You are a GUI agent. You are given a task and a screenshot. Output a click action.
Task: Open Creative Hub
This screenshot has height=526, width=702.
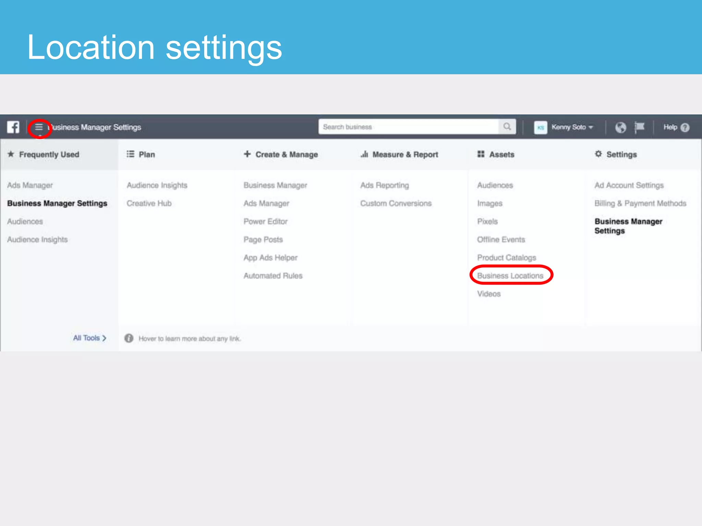(149, 203)
